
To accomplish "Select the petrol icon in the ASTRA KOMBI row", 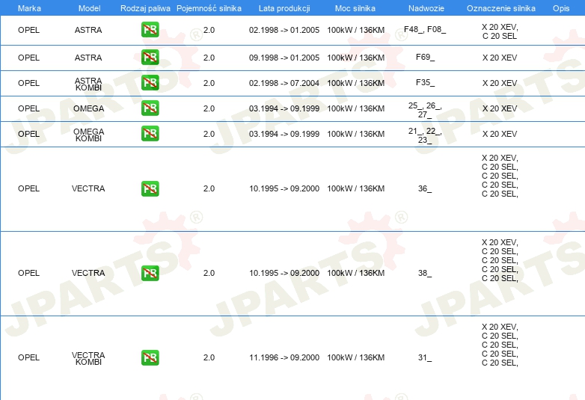I will coord(150,83).
